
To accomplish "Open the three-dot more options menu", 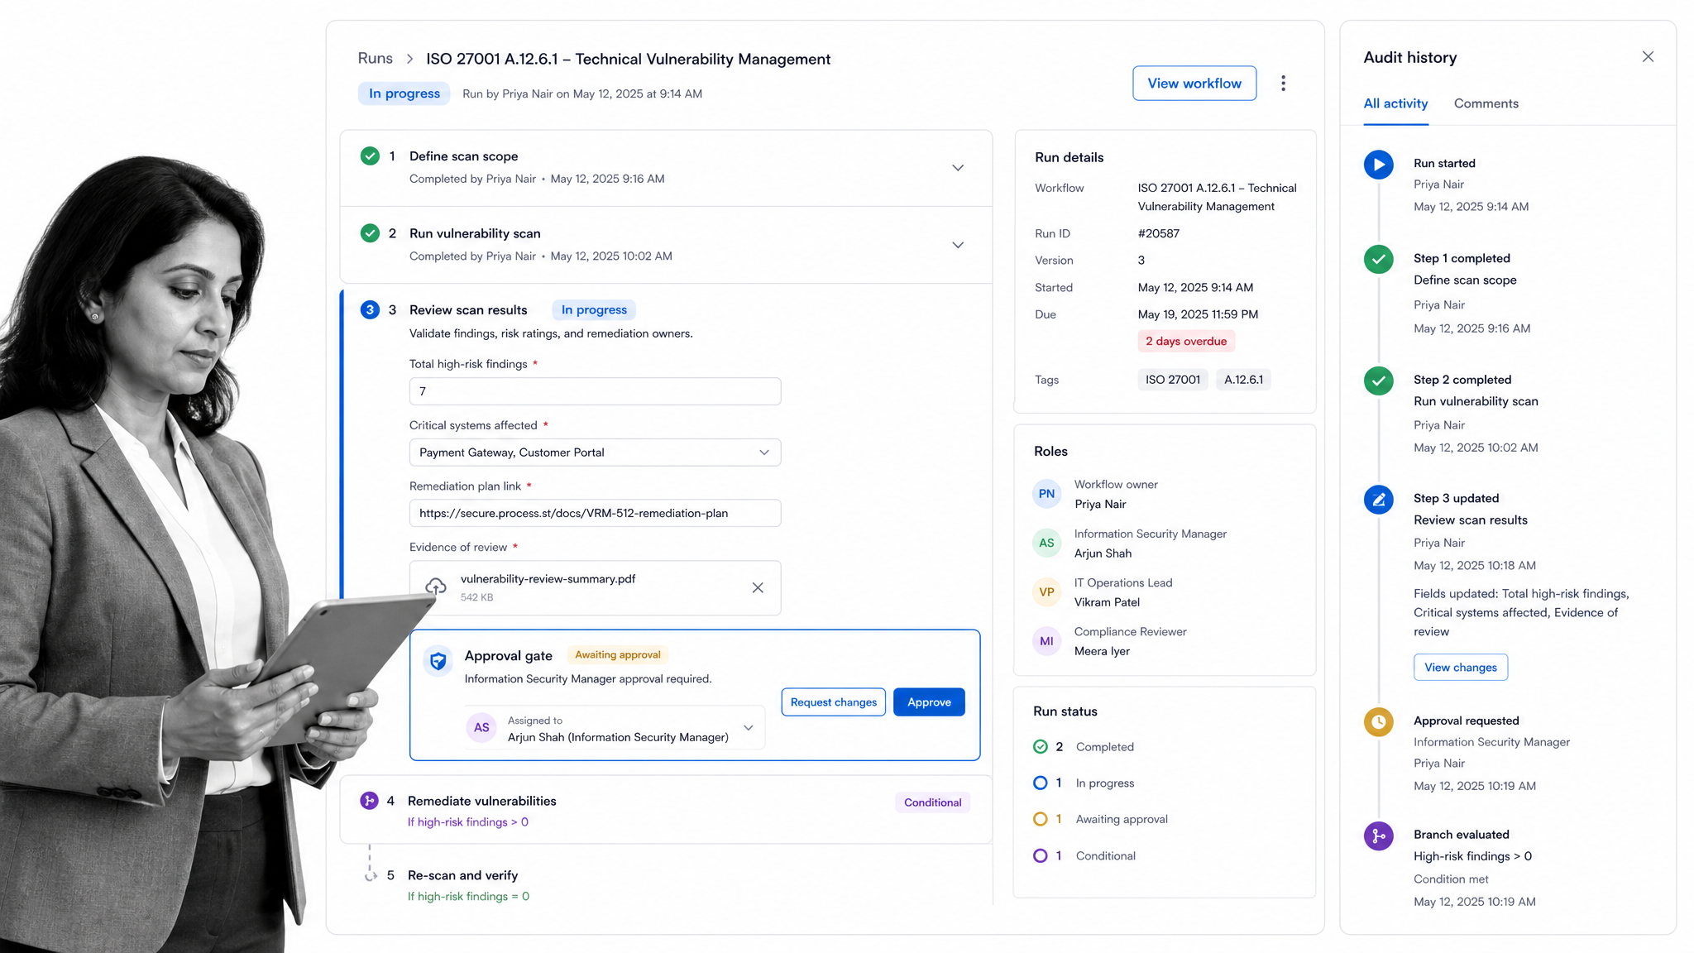I will 1283,84.
